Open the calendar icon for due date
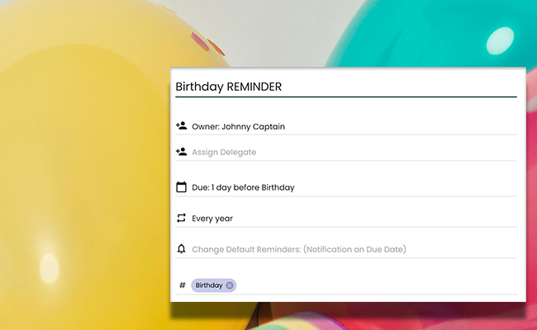The width and height of the screenshot is (537, 330). (x=181, y=187)
